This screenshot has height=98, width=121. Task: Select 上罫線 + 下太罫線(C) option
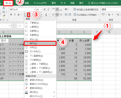click(x=40, y=68)
